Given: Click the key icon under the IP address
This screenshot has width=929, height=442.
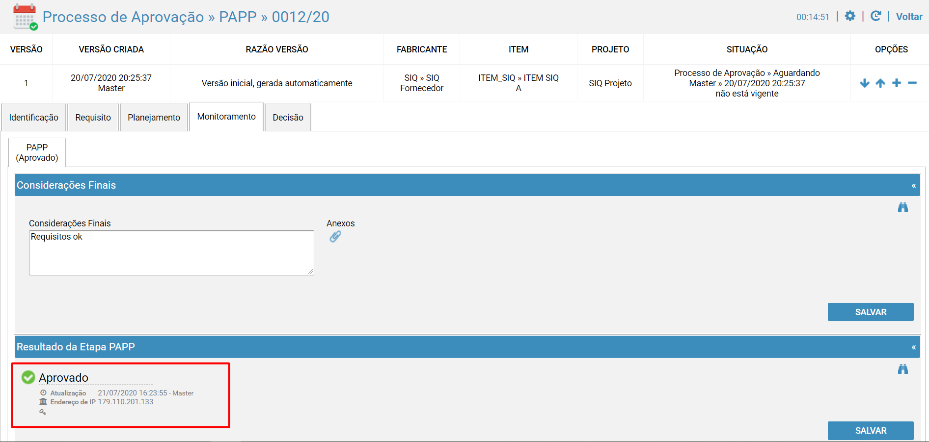Looking at the screenshot, I should (43, 412).
